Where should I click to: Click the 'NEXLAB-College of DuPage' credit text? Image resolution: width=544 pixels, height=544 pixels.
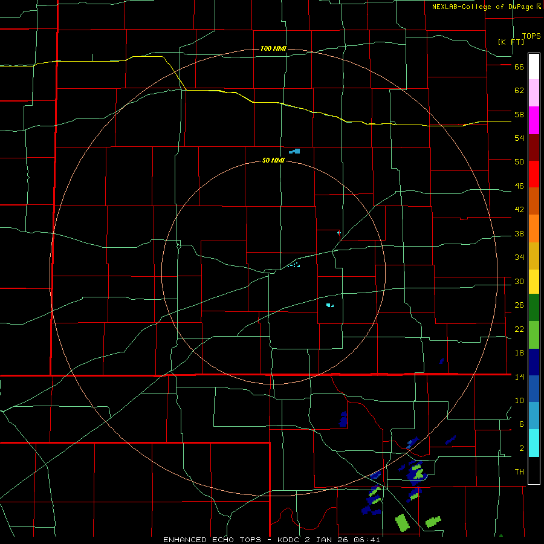[482, 7]
